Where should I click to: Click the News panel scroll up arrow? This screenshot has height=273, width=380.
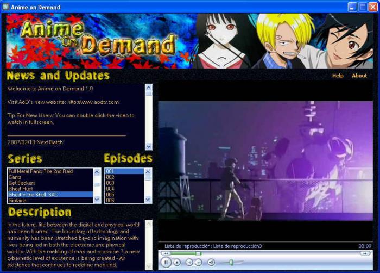[149, 87]
